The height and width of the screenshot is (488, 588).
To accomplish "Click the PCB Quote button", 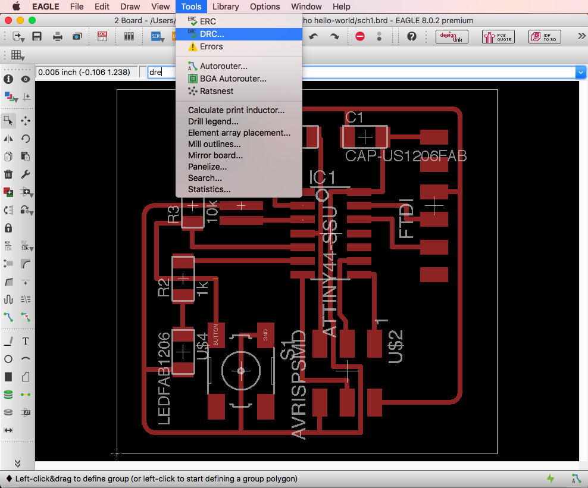I will point(498,36).
